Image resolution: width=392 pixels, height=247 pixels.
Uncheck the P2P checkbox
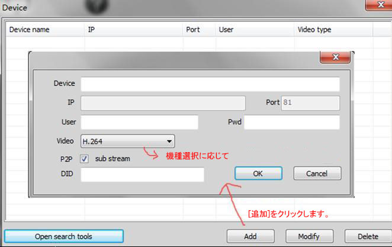[84, 159]
